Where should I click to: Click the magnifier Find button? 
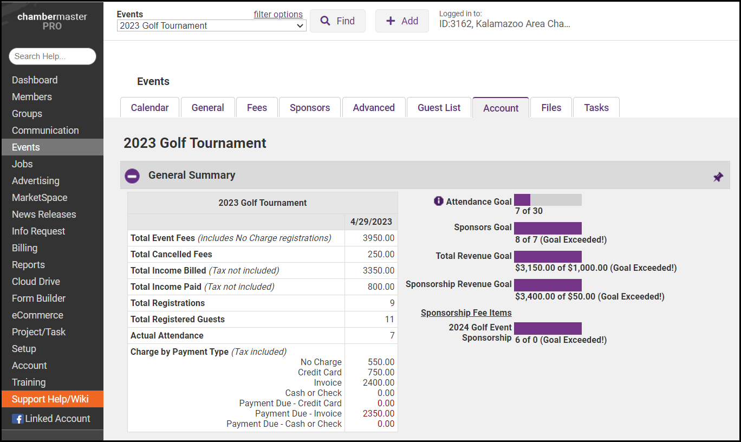pyautogui.click(x=337, y=21)
